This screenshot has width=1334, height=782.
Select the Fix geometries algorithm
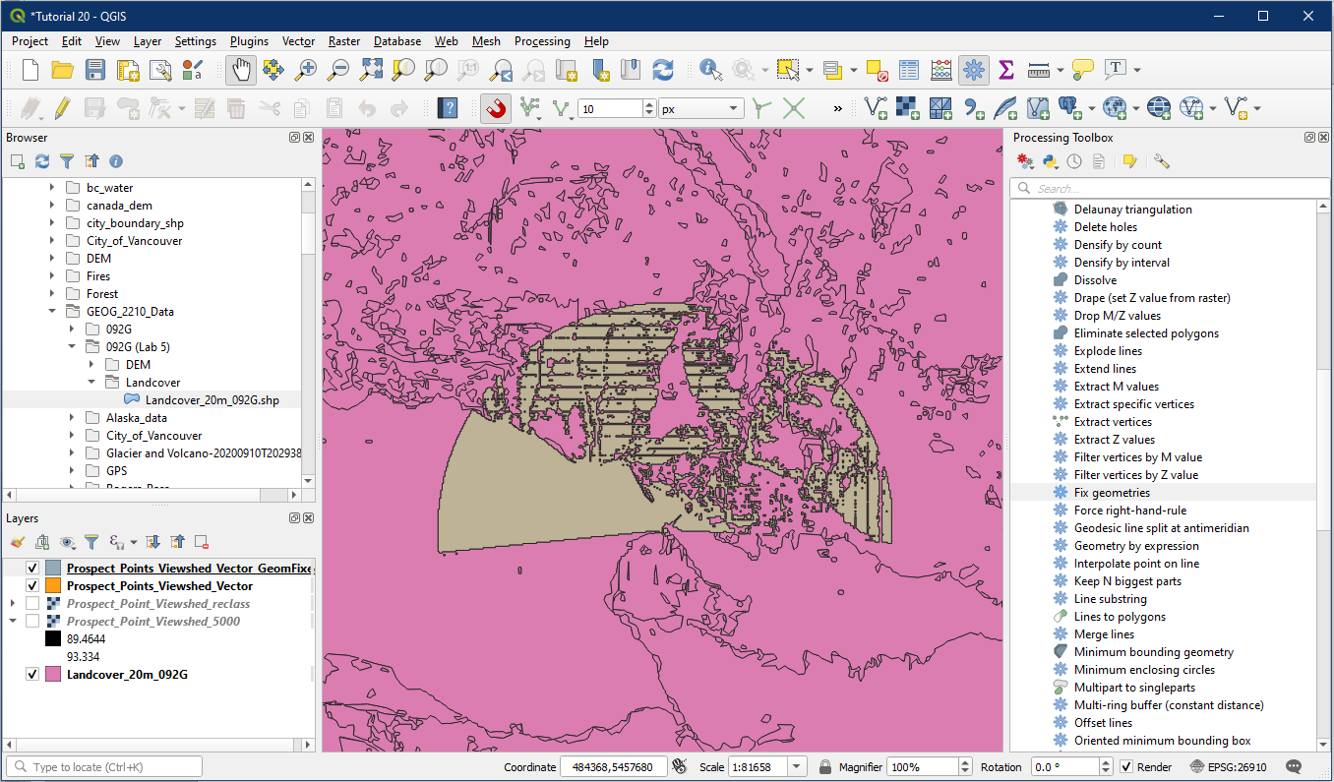point(1112,493)
